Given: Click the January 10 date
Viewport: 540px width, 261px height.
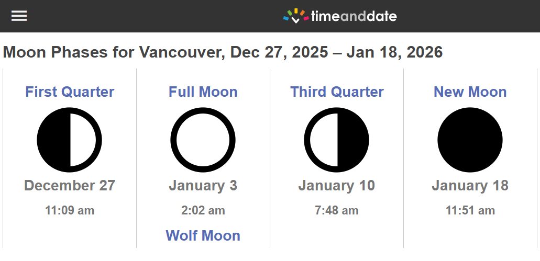Looking at the screenshot, I should click(336, 185).
